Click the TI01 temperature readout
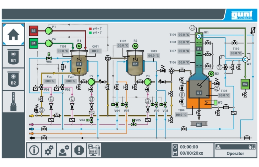 63,51
